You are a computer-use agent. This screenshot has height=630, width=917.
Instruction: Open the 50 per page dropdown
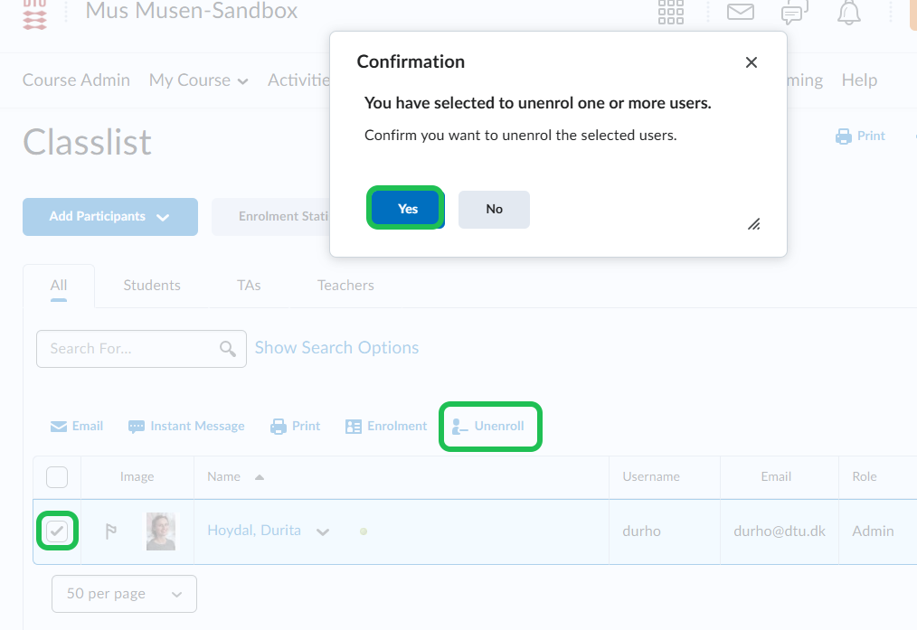pos(124,594)
